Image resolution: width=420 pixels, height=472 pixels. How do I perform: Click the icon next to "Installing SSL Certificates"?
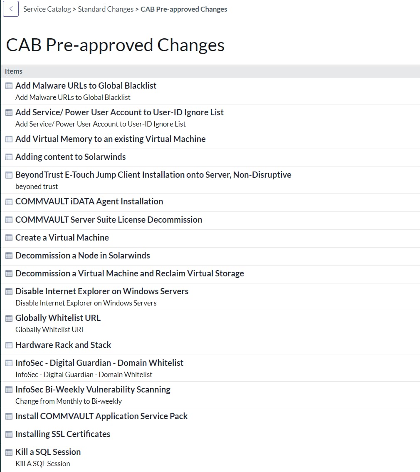(9, 434)
